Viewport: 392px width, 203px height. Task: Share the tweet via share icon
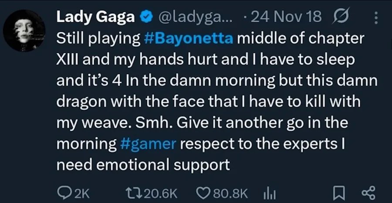click(x=368, y=193)
